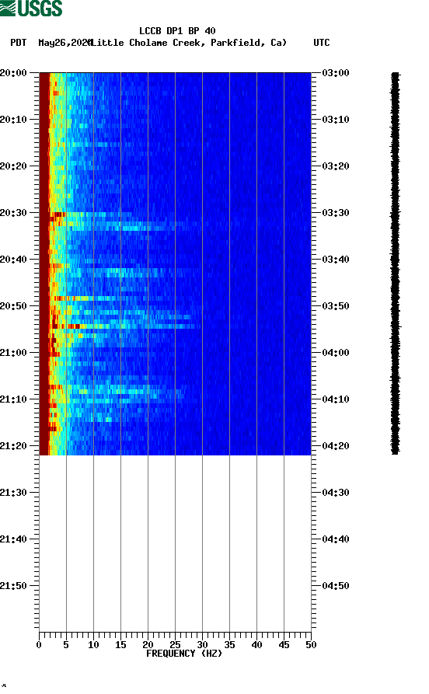Screen dimensions: 429x694
Task: Click the '20:50' PDT time label
Action: pos(13,306)
